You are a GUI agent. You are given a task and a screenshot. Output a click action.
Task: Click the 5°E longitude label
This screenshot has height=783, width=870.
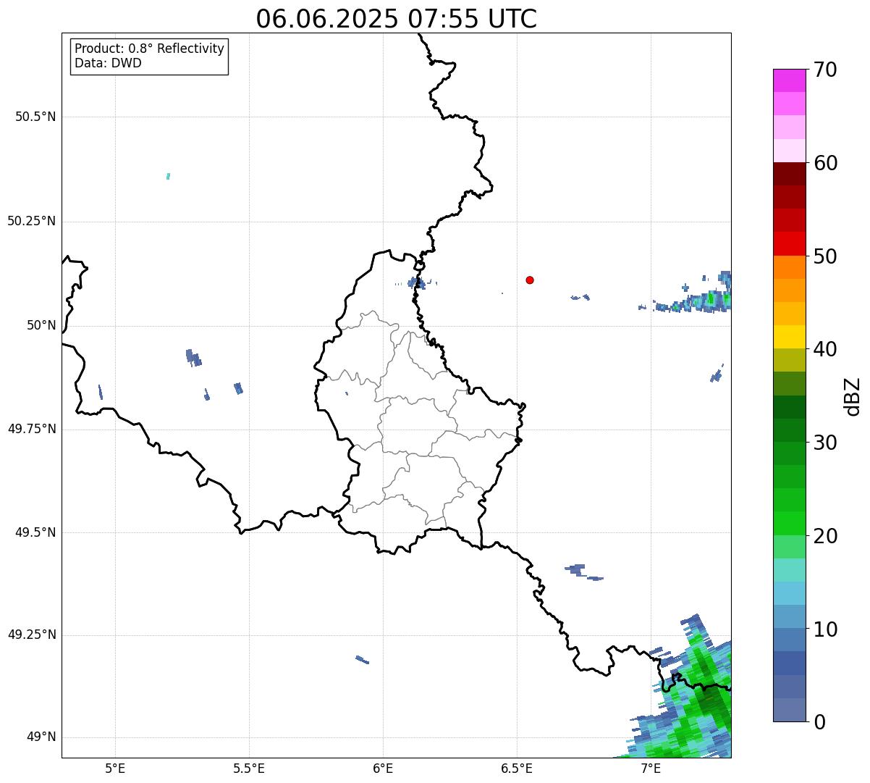115,768
